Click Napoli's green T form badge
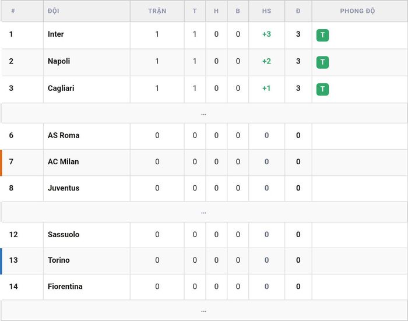 pos(322,62)
